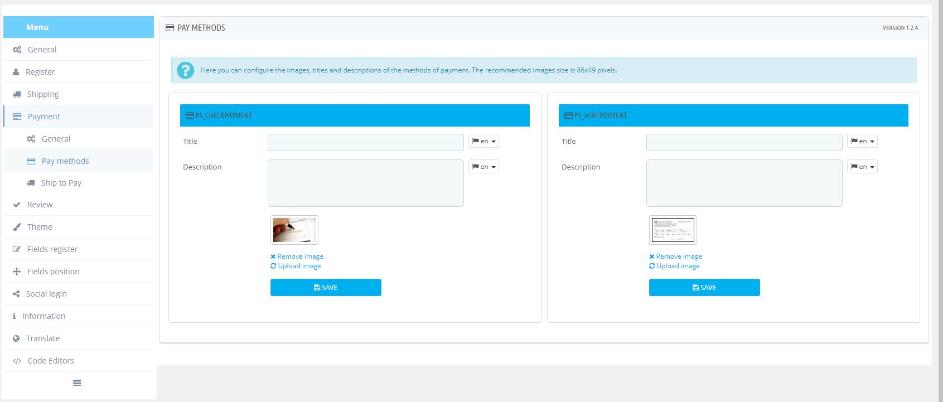Click the PS_CHECKPAYMENT title input field

pos(365,142)
